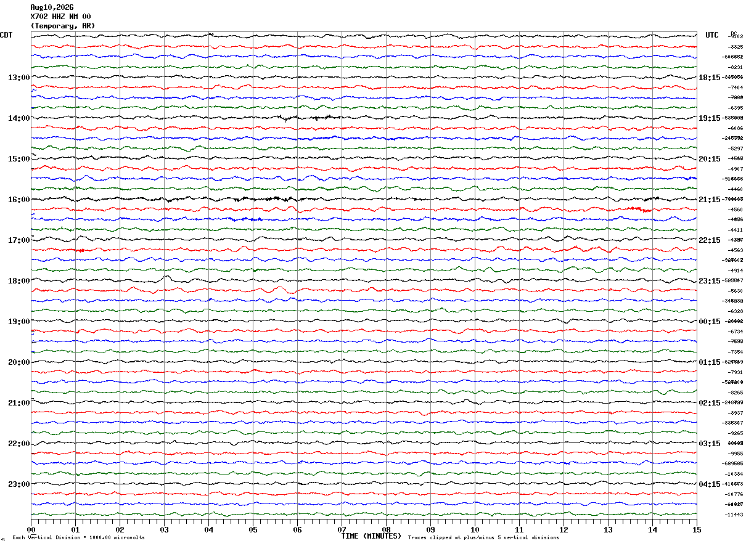Click the traces clipped footer note
746x546 pixels.
coord(483,538)
